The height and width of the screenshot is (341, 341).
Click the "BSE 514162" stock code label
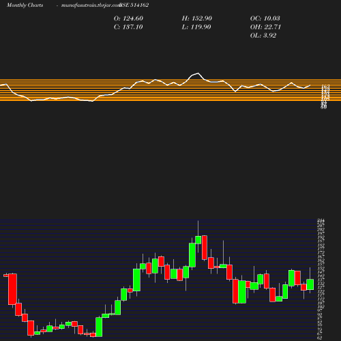click(x=134, y=5)
